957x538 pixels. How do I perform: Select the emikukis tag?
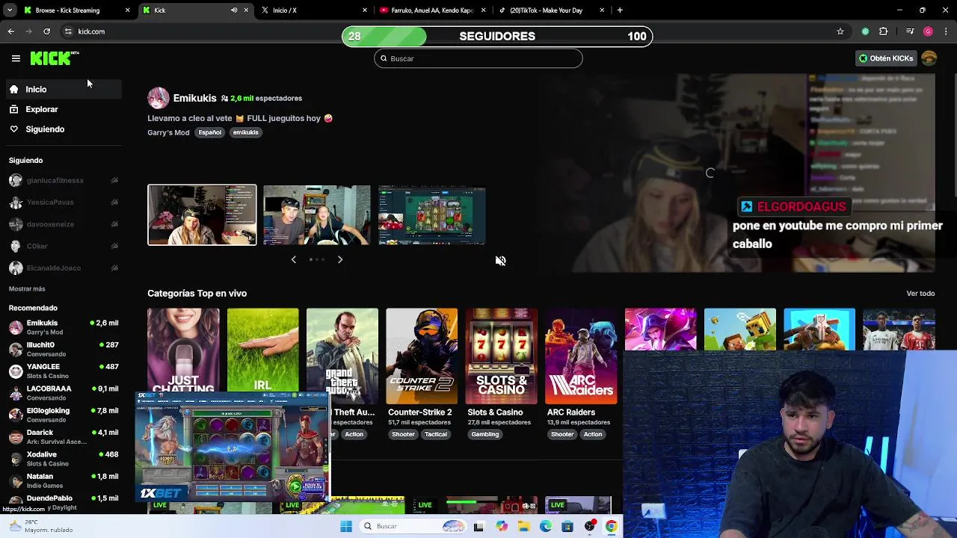(x=245, y=132)
